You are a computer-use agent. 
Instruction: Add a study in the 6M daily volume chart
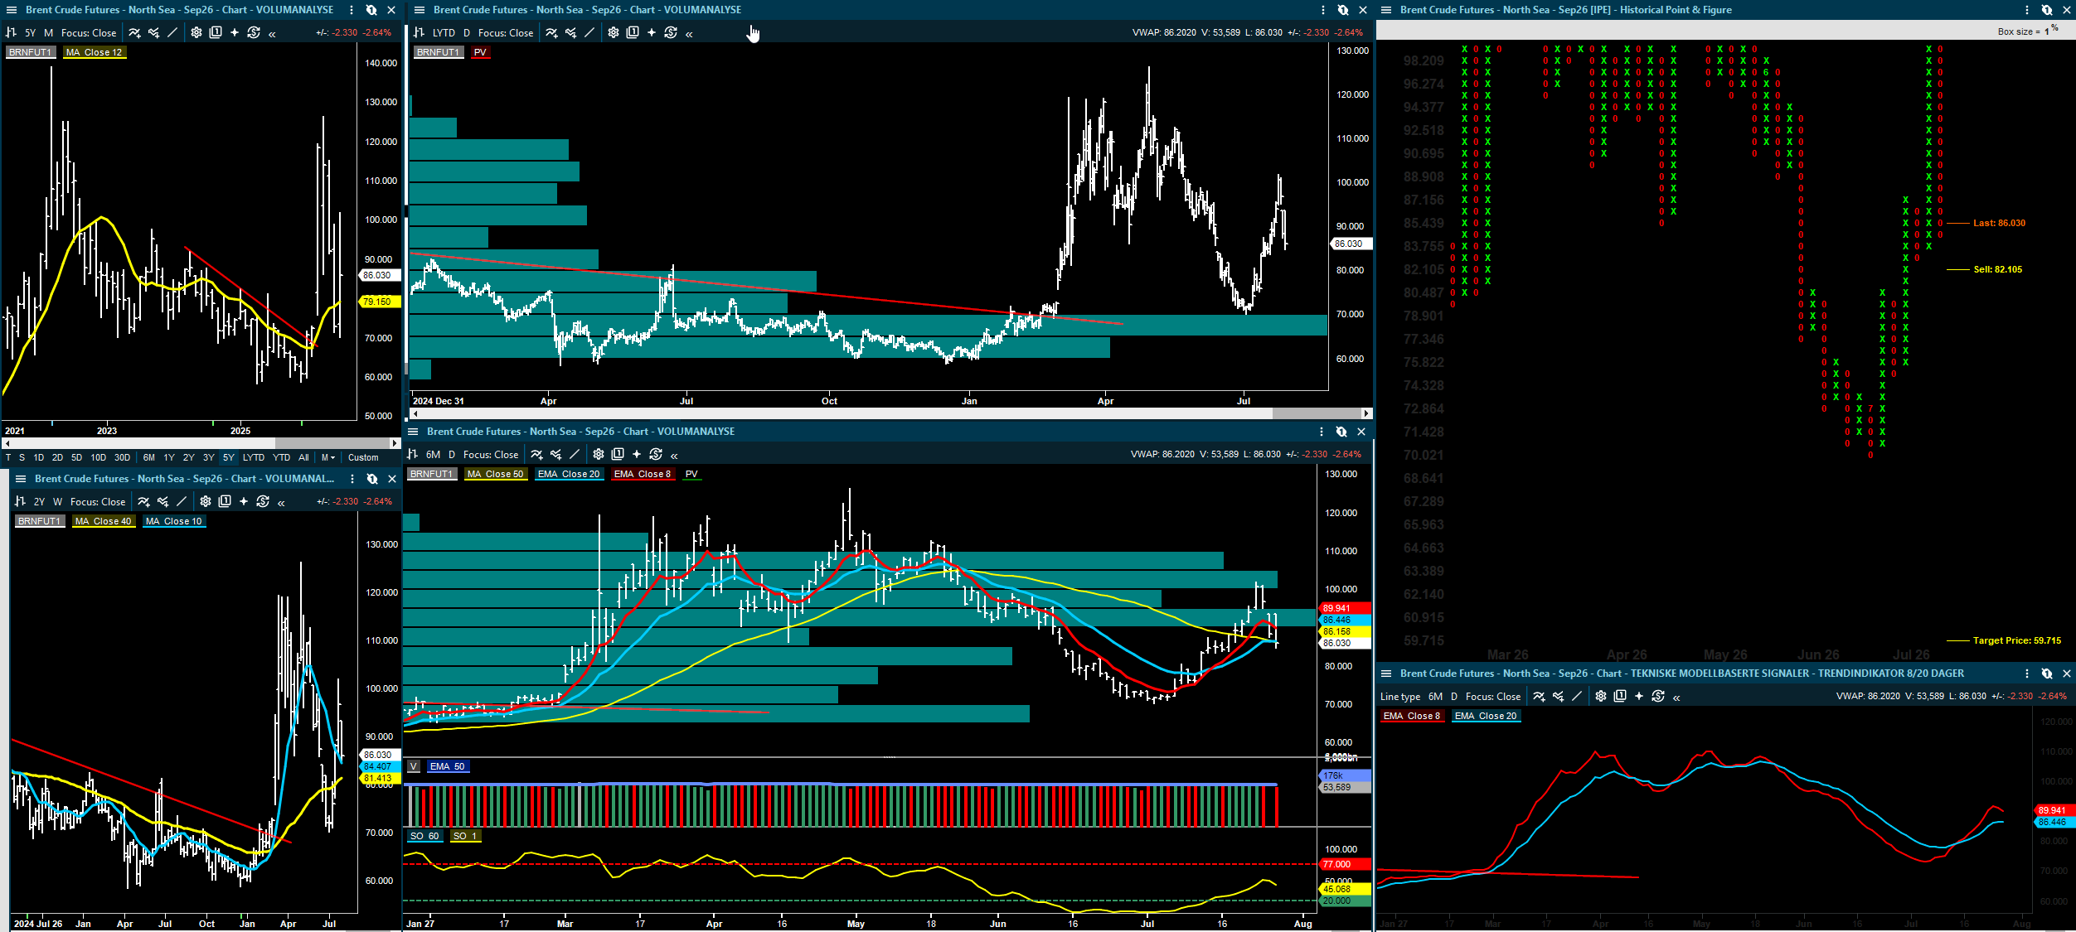coord(536,455)
